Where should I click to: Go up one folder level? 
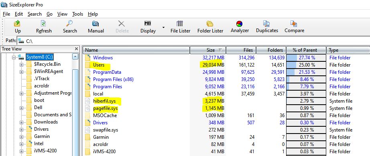coord(18,26)
